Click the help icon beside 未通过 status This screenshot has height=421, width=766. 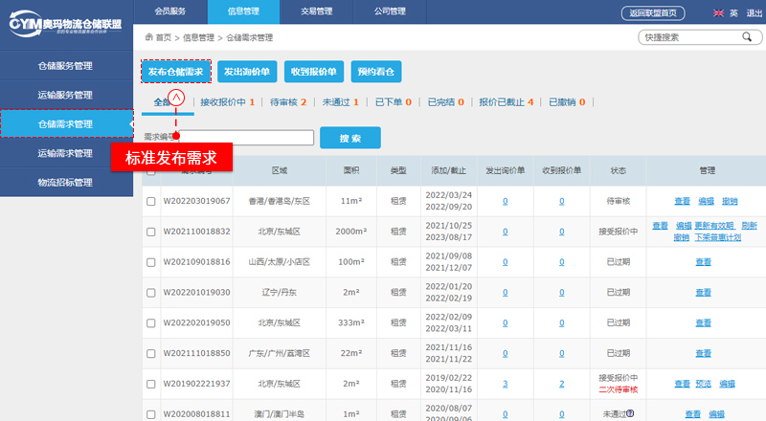[630, 414]
